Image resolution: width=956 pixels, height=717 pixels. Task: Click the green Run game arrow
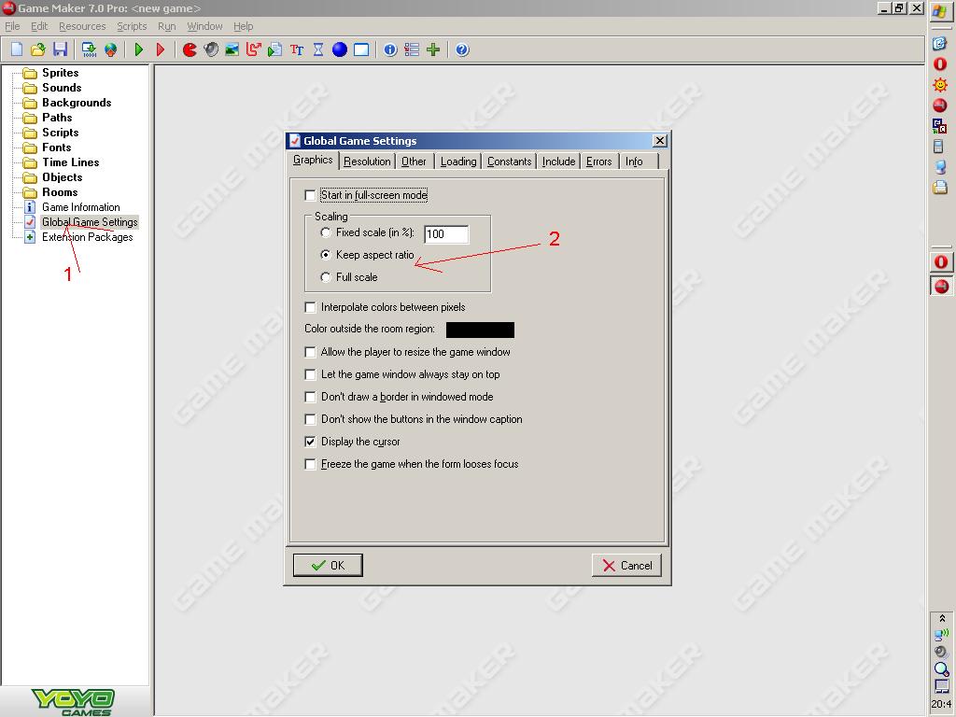[x=139, y=49]
